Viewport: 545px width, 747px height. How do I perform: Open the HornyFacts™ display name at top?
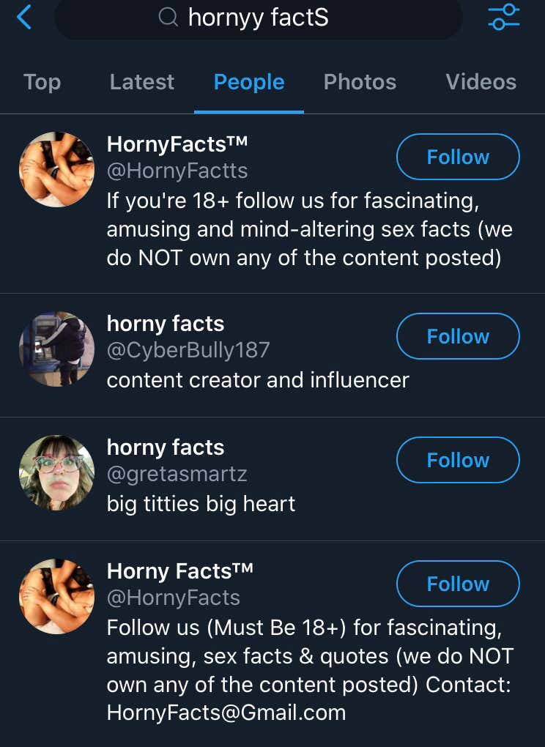point(177,144)
